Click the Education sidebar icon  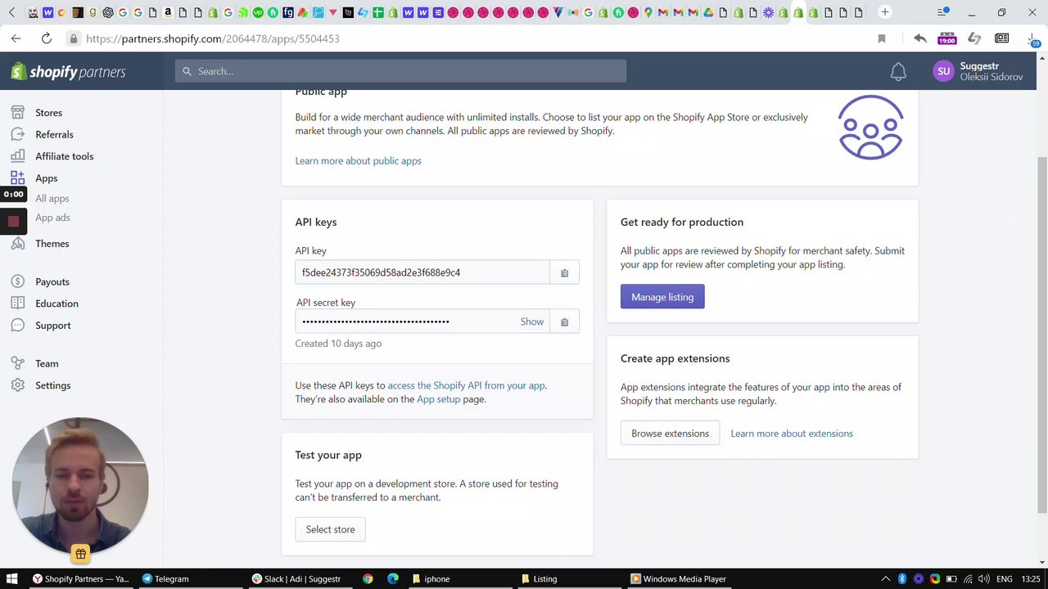[x=18, y=303]
